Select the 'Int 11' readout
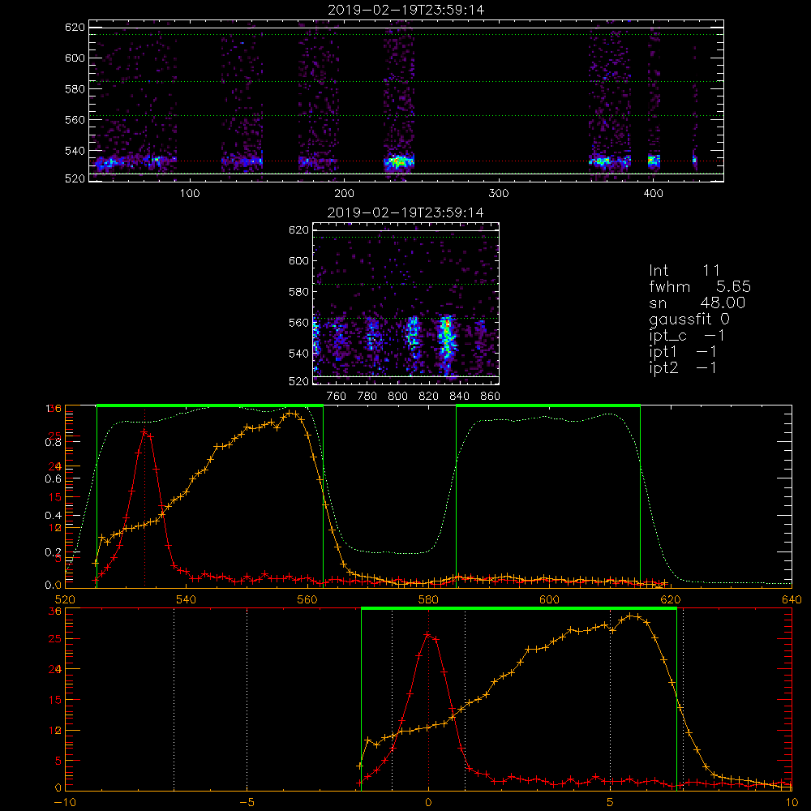This screenshot has width=811, height=811. tap(684, 271)
